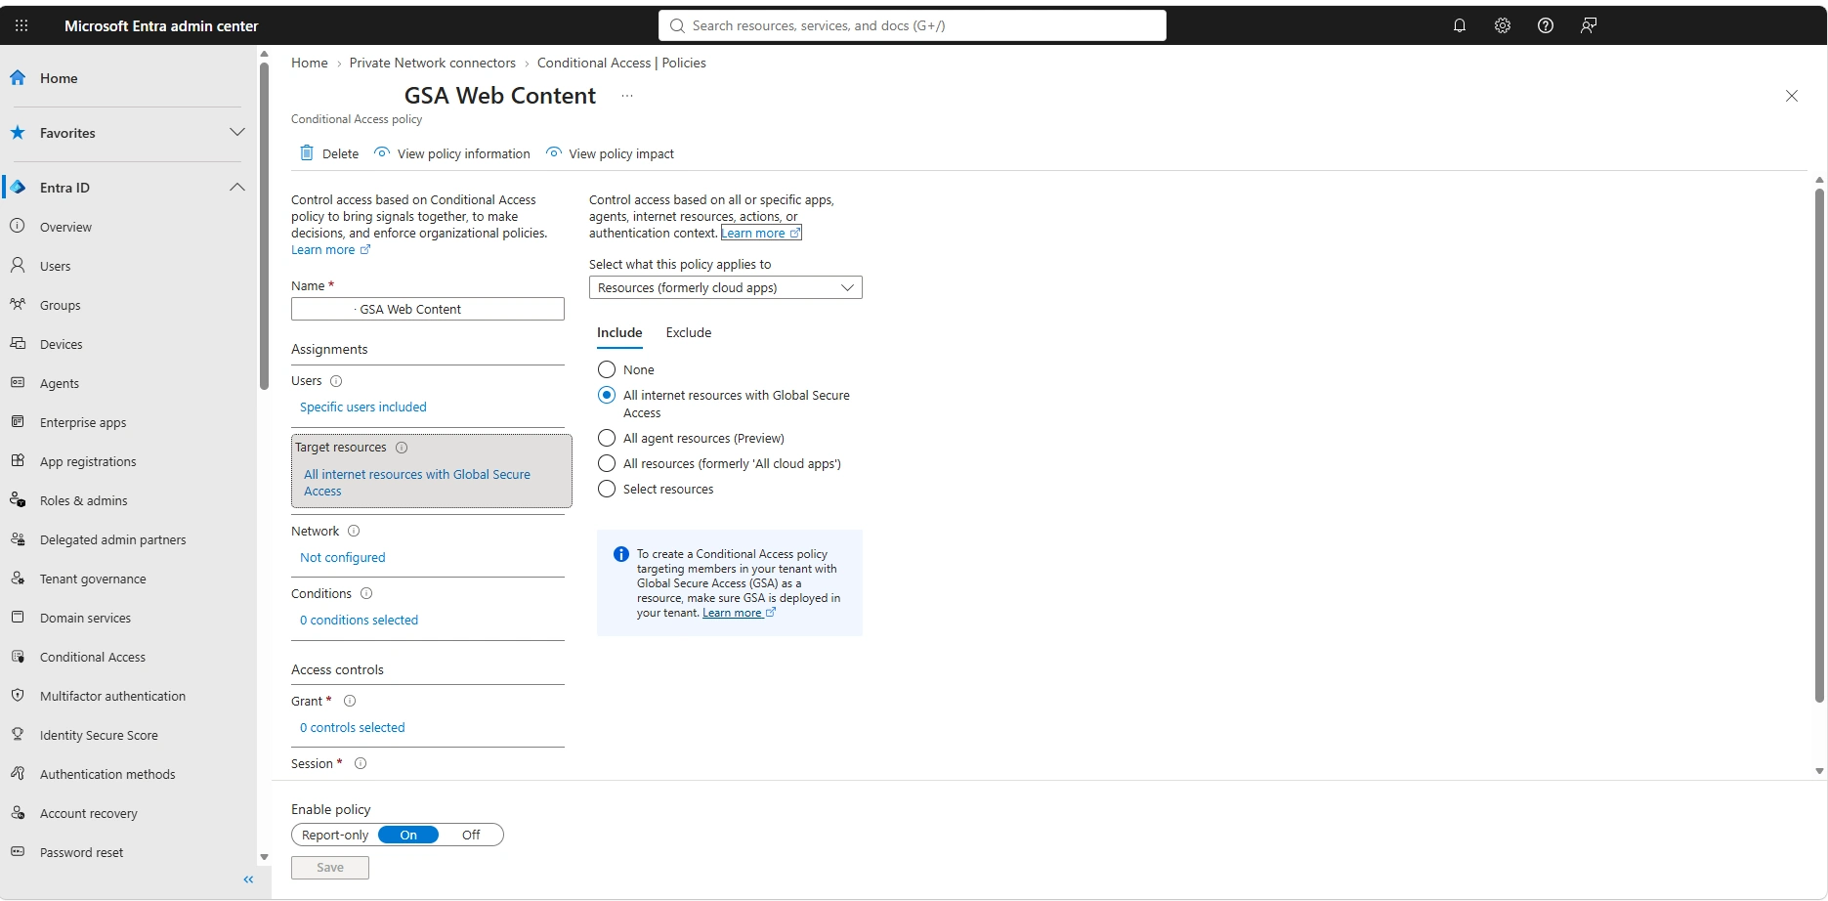The height and width of the screenshot is (901, 1828).
Task: Open the settings gear icon
Action: (x=1503, y=25)
